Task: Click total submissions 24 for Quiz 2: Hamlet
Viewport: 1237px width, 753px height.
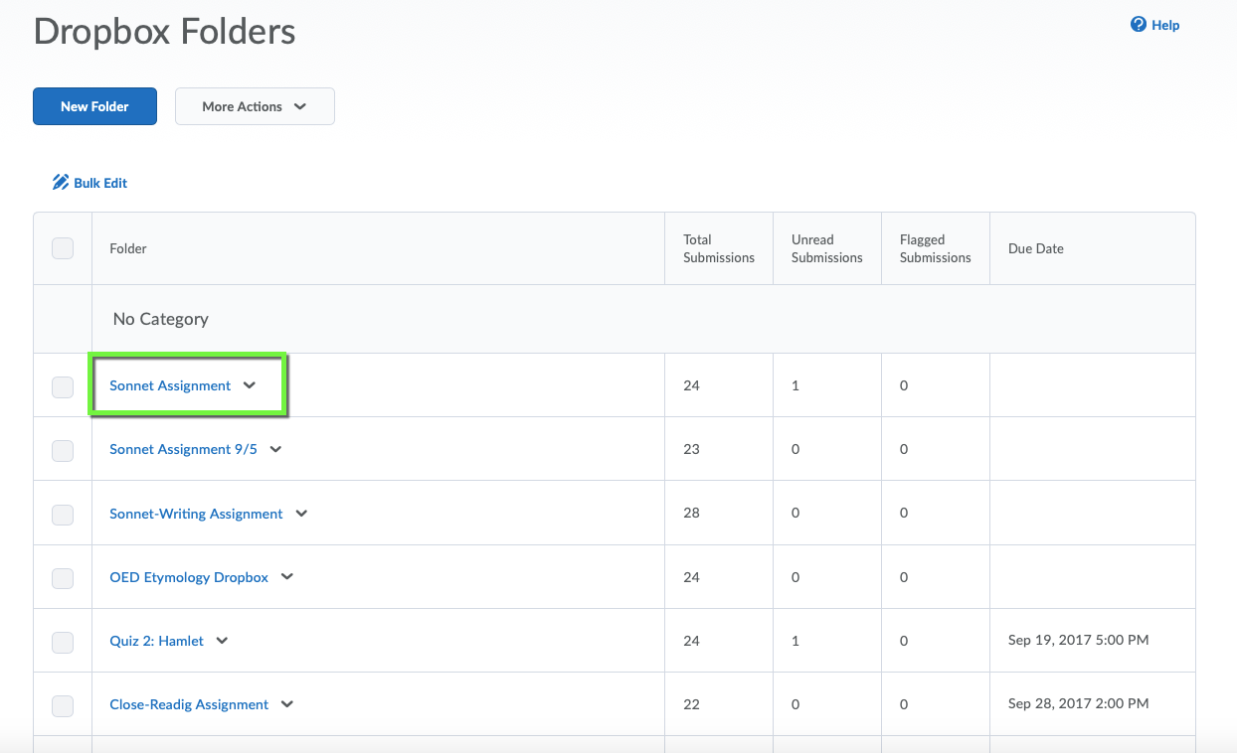Action: click(691, 641)
